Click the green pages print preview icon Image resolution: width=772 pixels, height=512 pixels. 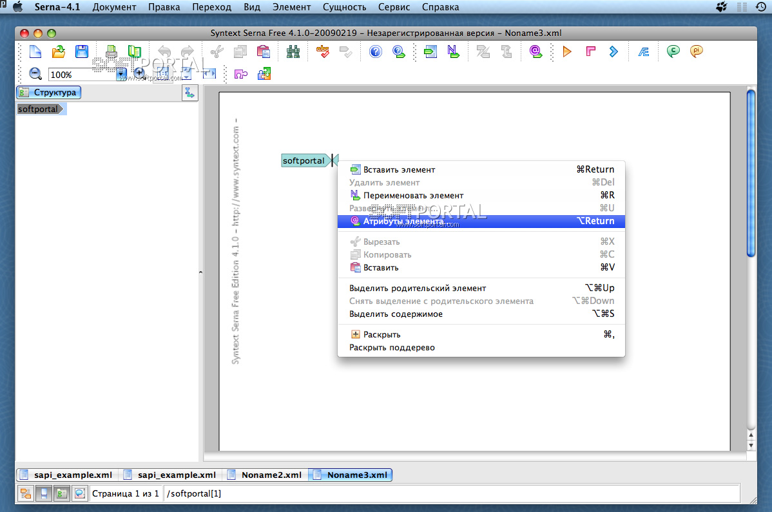coord(135,51)
